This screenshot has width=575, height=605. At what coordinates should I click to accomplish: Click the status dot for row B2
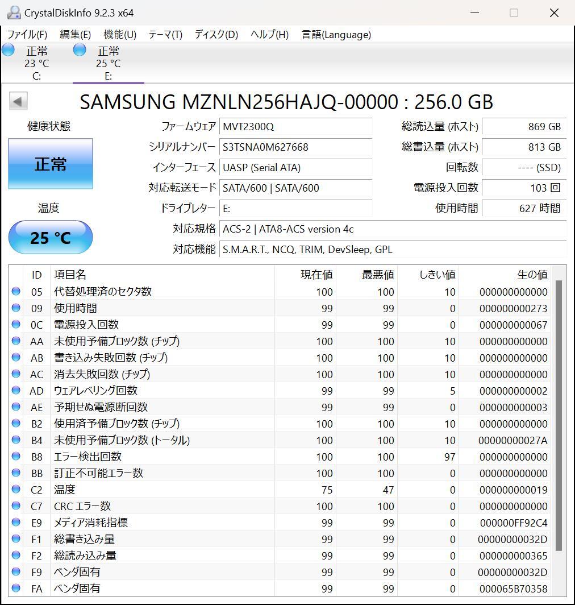[16, 423]
